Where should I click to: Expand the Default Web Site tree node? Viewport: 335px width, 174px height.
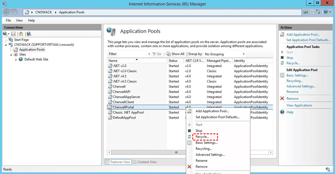coord(16,59)
